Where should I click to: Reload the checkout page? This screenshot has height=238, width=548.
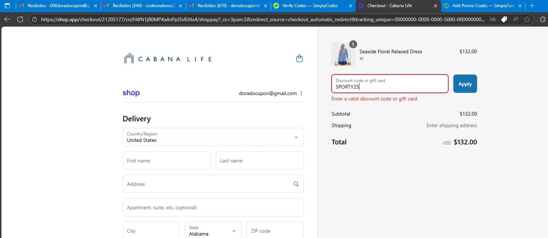[20, 19]
